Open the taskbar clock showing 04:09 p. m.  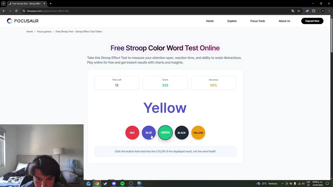[x=318, y=184]
